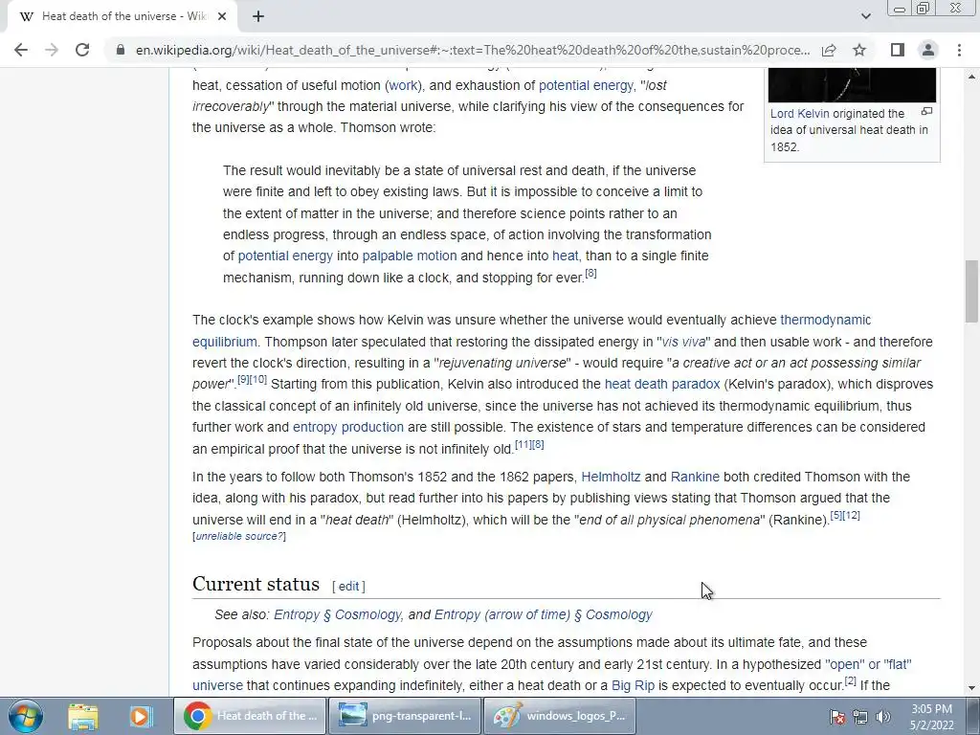980x735 pixels.
Task: Switch to windows_logos Paint window
Action: pyautogui.click(x=560, y=716)
